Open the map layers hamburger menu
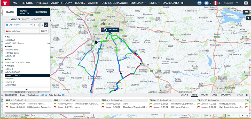The image size is (251, 119). (247, 12)
